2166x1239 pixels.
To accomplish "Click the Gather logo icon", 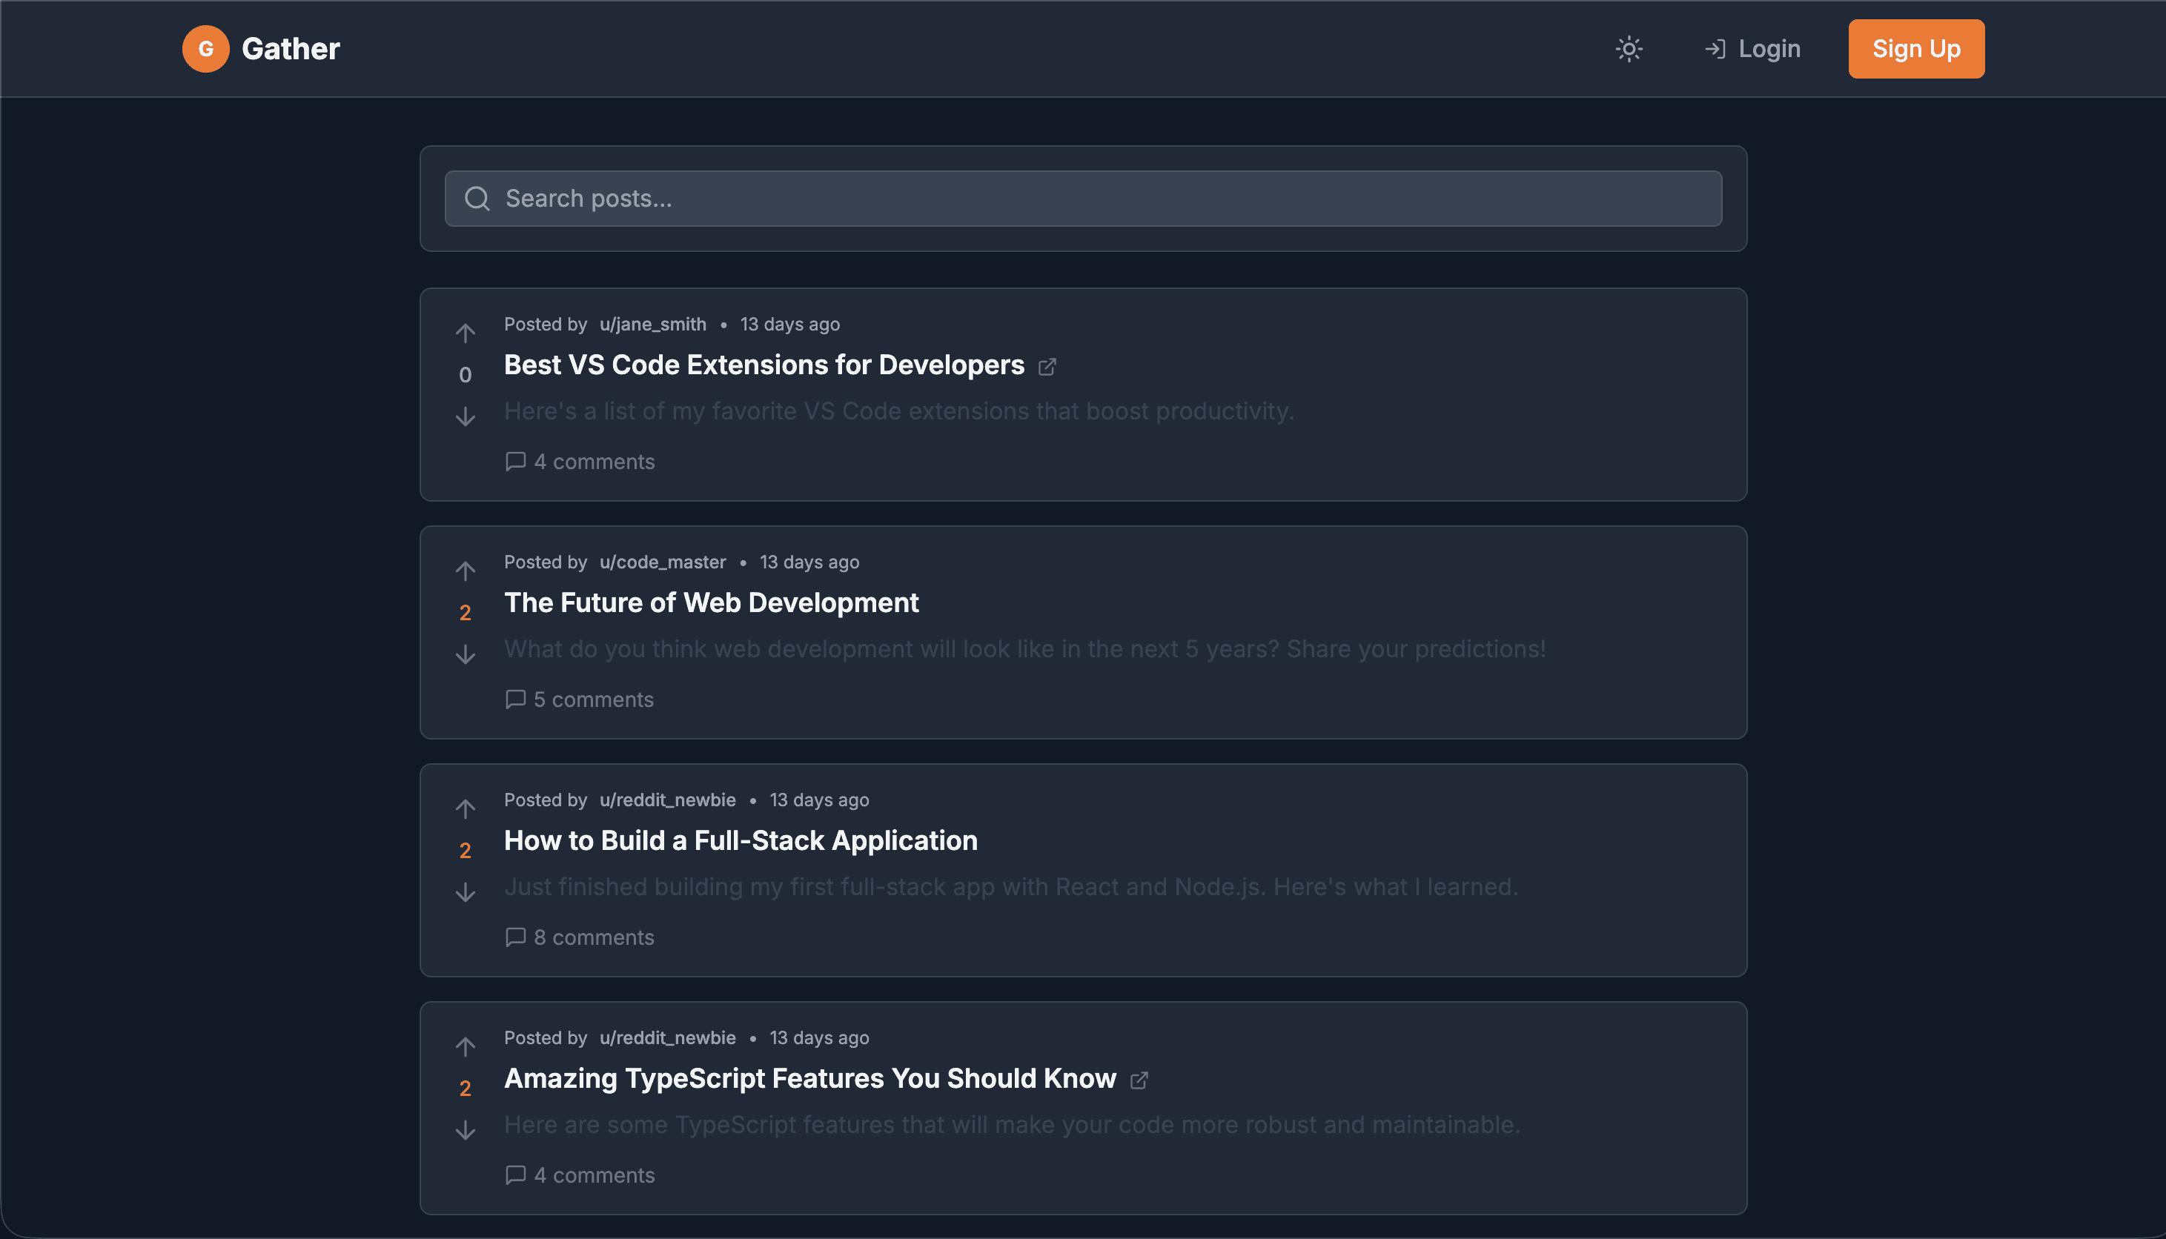I will (206, 48).
